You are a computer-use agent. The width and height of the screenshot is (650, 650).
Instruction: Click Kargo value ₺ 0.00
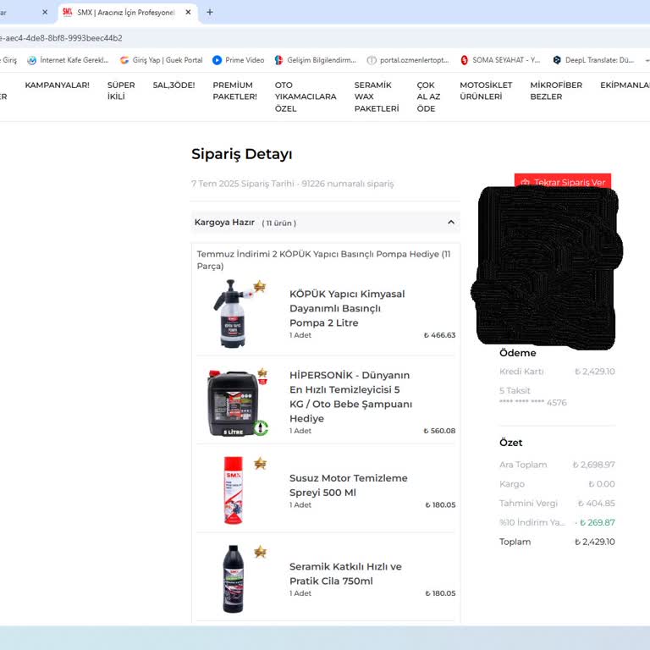pos(602,484)
